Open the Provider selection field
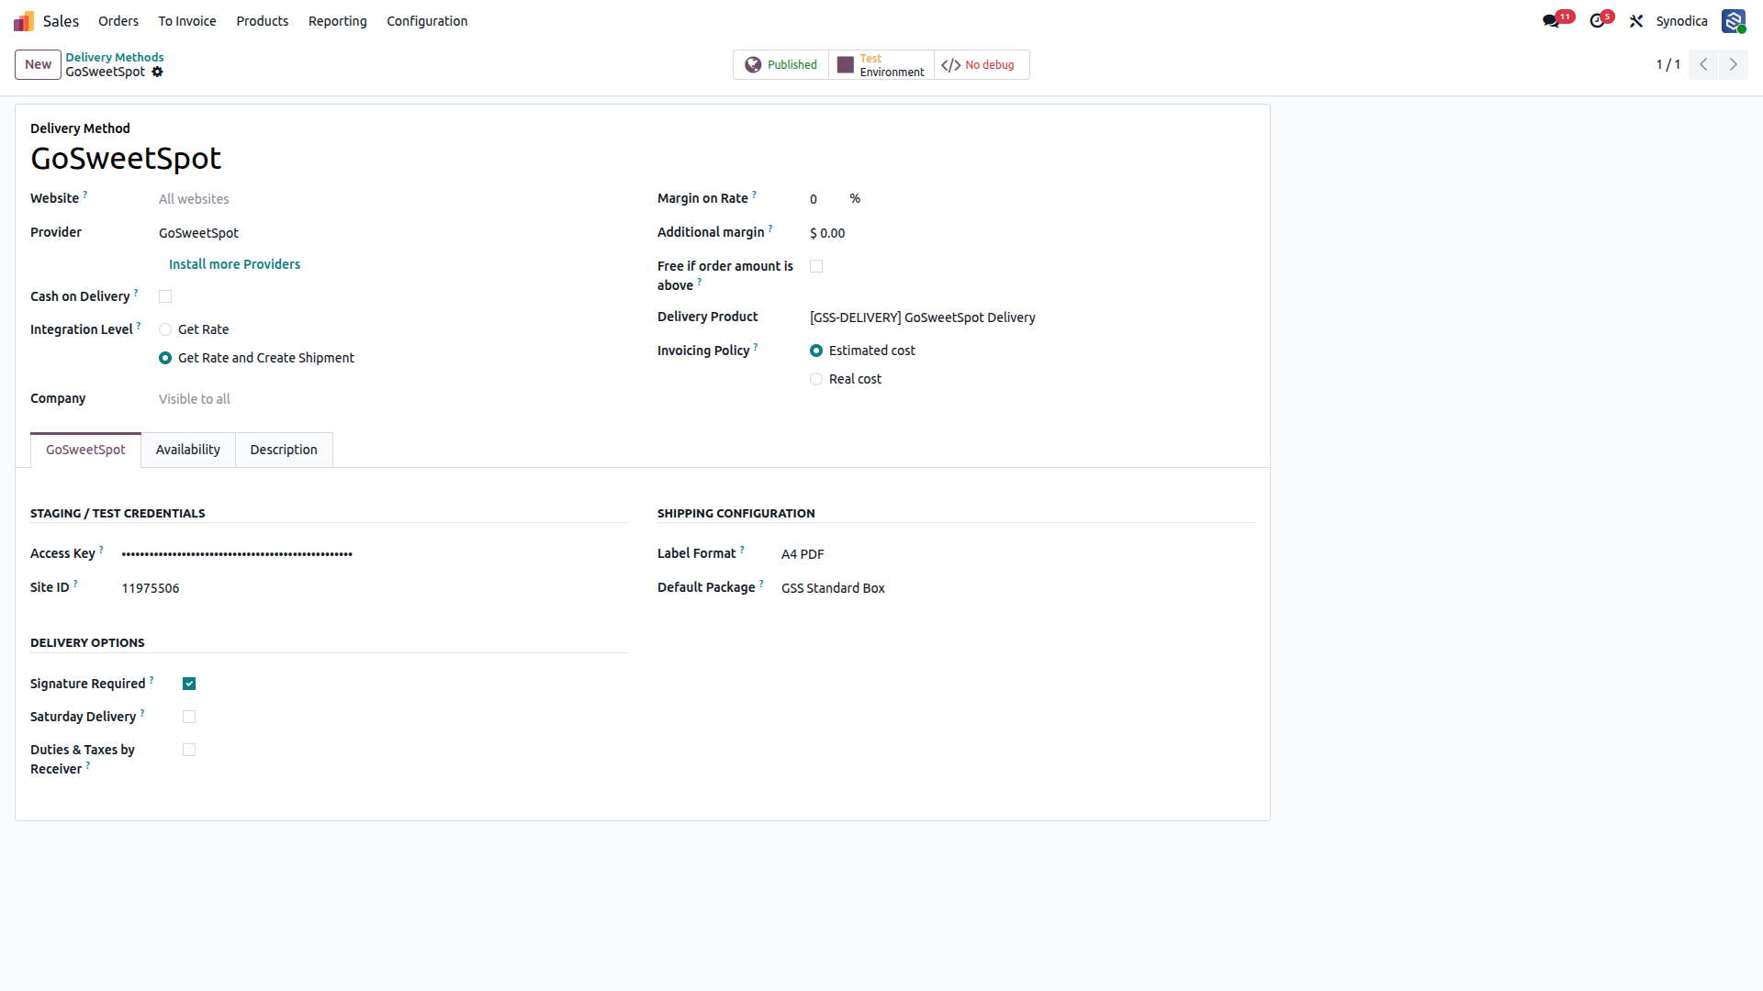 coord(393,233)
